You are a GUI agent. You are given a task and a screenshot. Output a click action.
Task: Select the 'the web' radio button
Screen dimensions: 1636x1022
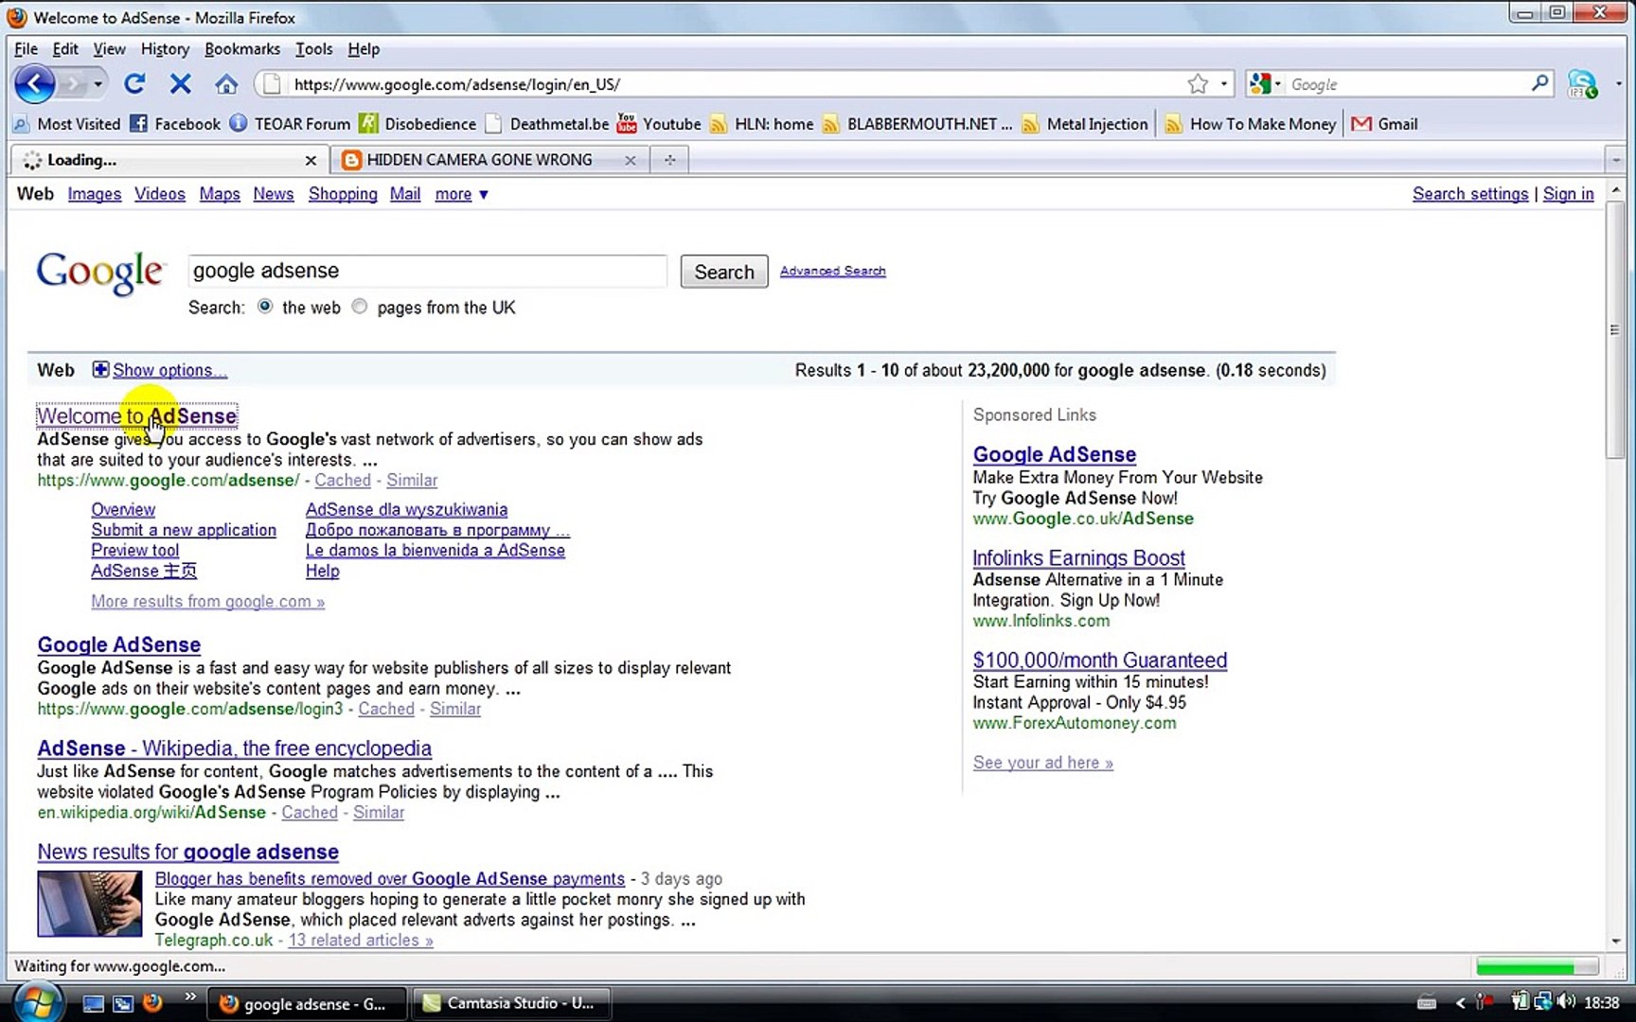pos(265,307)
